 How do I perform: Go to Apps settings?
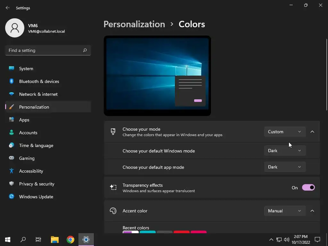48,120
